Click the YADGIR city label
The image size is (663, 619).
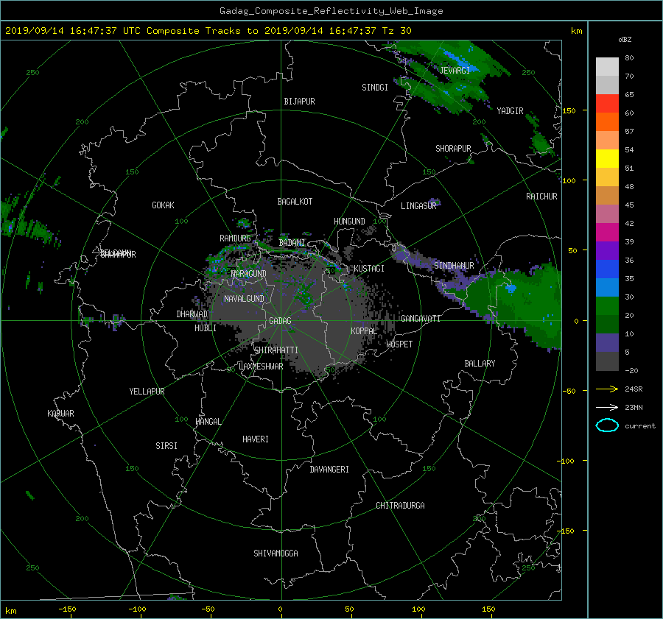[x=510, y=111]
